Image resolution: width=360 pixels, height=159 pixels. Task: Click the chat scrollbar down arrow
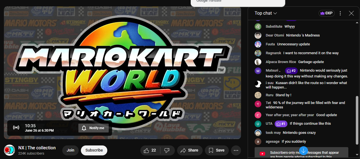point(357,155)
